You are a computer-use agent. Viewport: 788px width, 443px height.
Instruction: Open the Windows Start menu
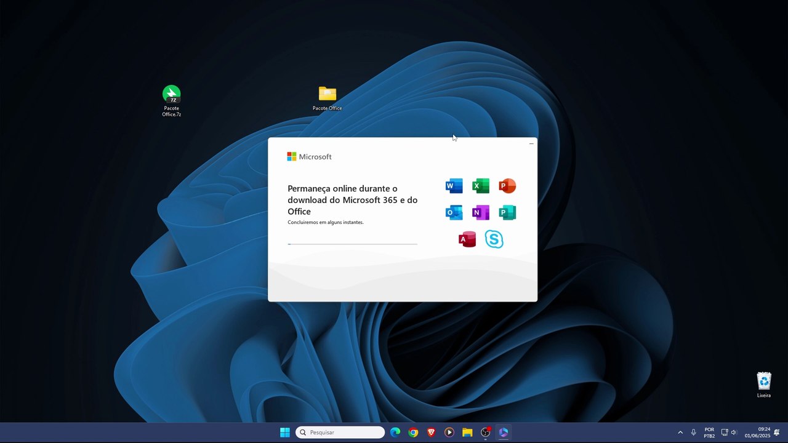click(285, 433)
